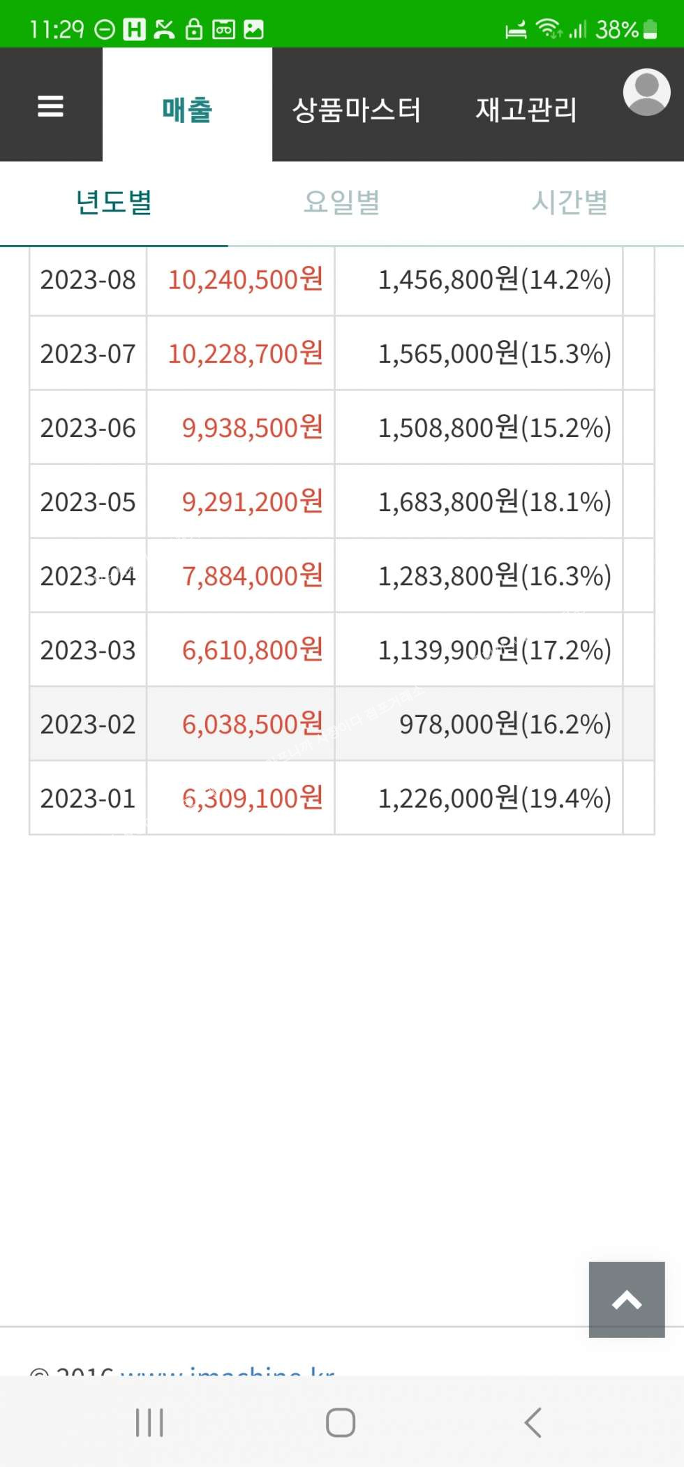Tap the Android home button
Image resolution: width=684 pixels, height=1467 pixels.
pos(341,1422)
